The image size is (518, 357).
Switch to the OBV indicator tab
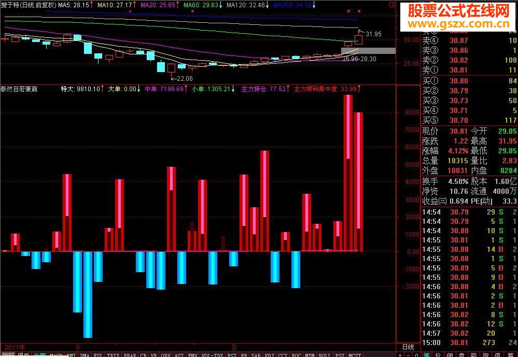click(165, 355)
